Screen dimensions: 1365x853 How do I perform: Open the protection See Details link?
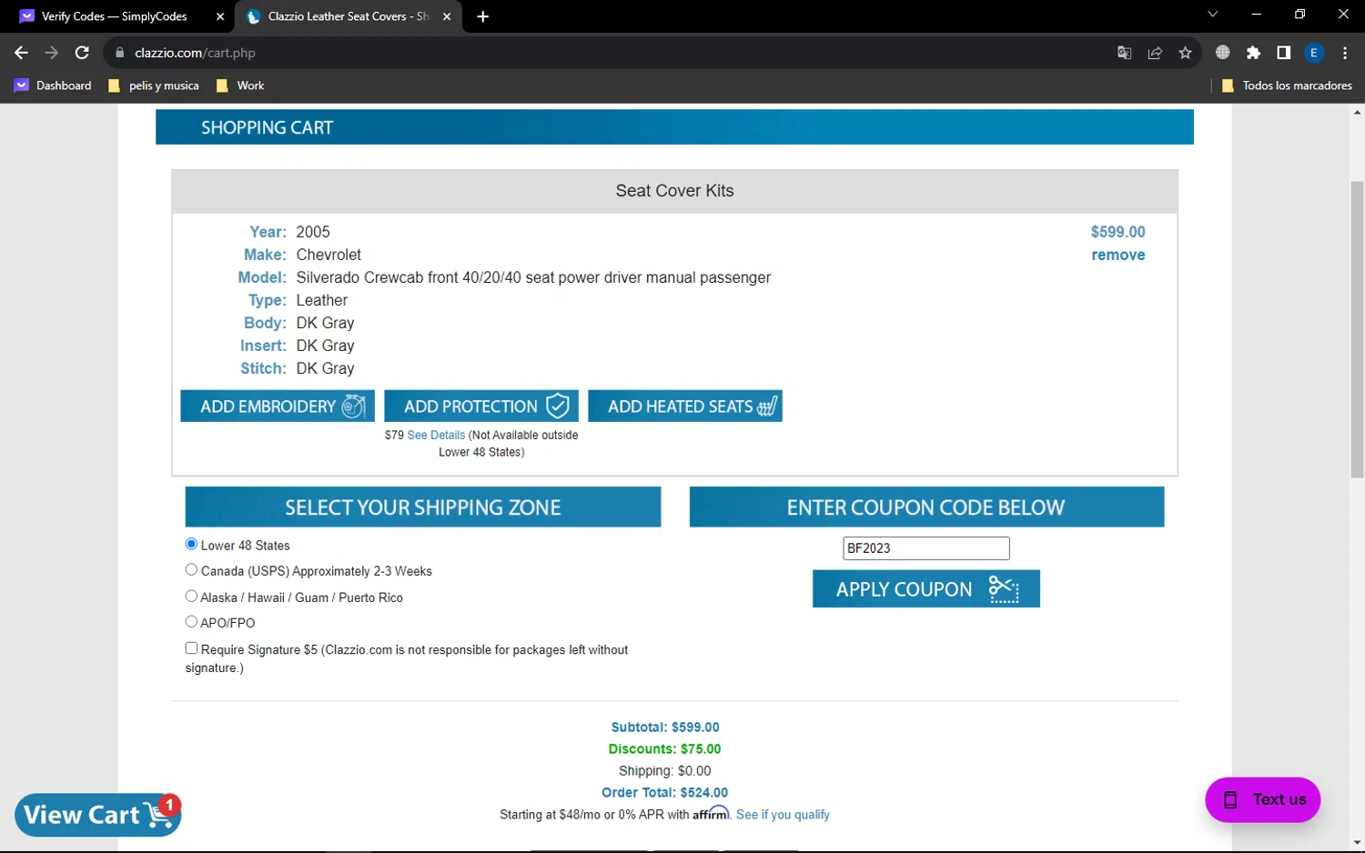coord(436,436)
